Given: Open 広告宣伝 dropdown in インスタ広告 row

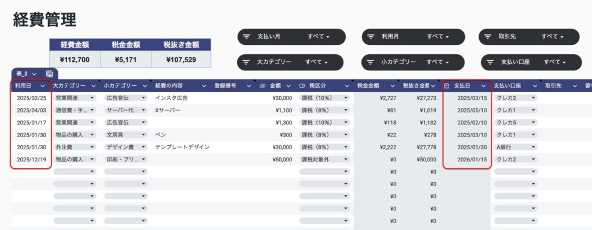Looking at the screenshot, I should [125, 98].
